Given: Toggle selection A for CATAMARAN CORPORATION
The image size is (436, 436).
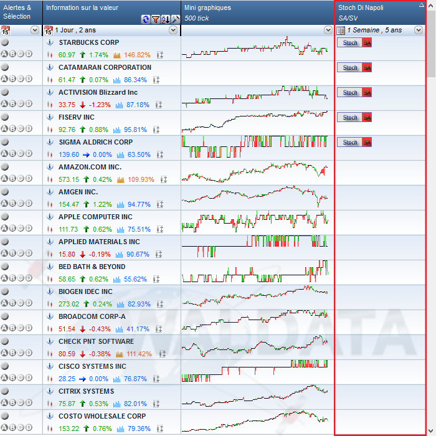Looking at the screenshot, I should 4,78.
